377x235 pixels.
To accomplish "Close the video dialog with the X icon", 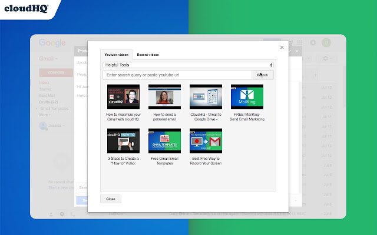I will coord(282,48).
